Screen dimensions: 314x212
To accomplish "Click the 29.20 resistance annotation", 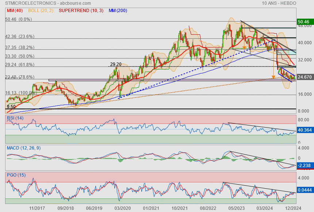I will 116,64.
